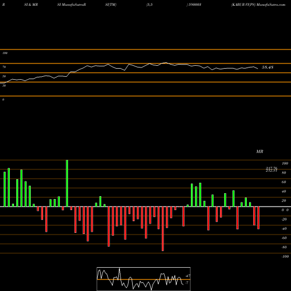Click the tallest green MR bar
This screenshot has width=291, height=291.
click(67, 183)
